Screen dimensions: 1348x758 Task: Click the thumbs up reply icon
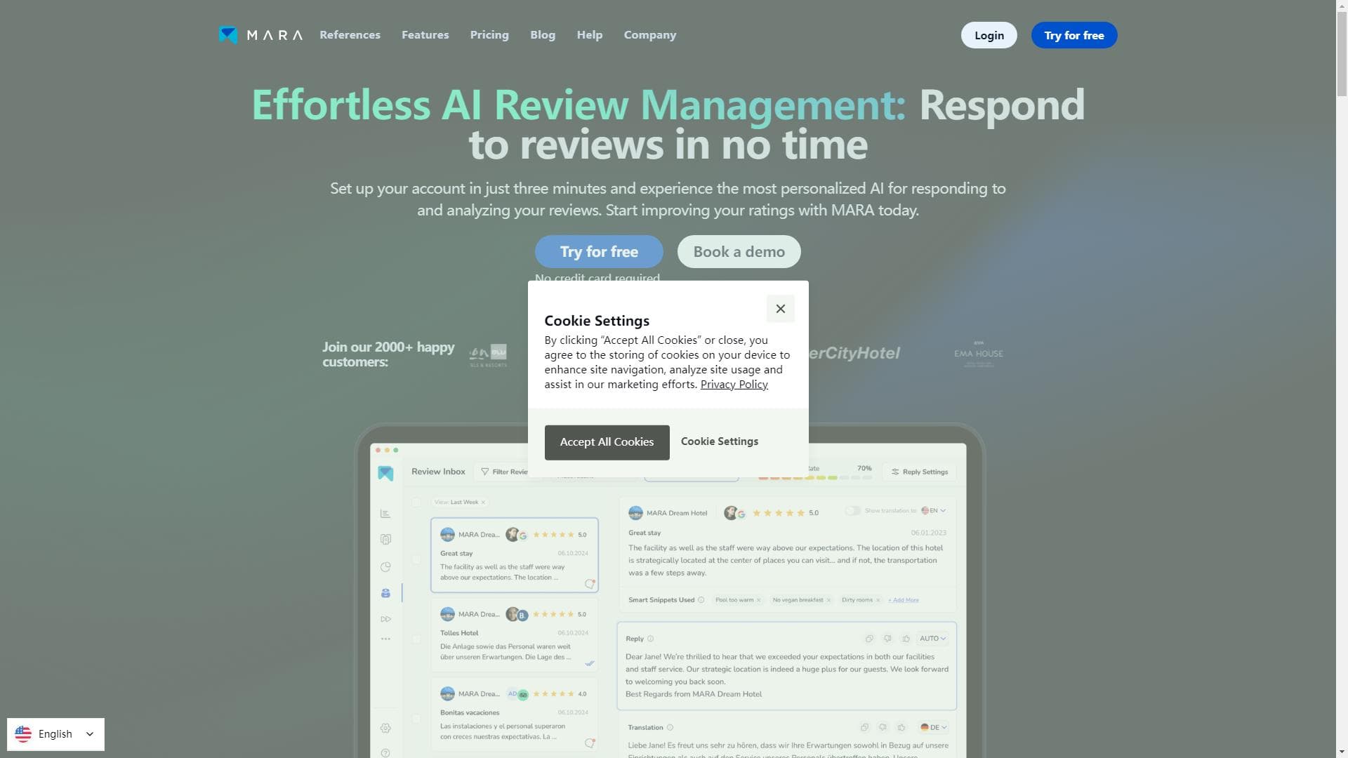click(906, 639)
